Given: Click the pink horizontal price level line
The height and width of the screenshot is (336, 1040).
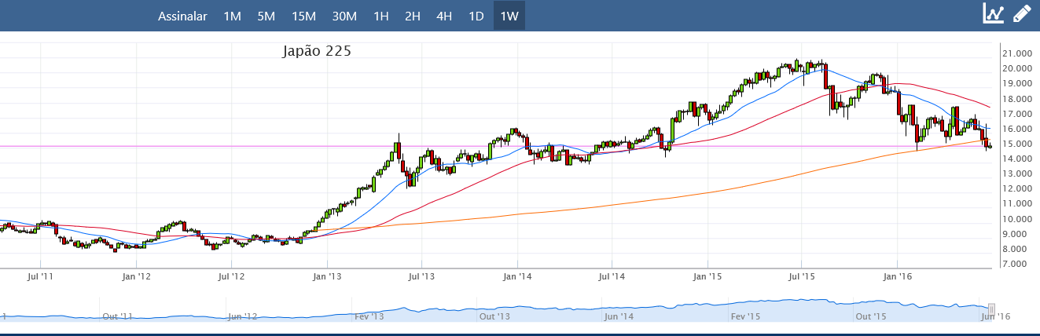Looking at the screenshot, I should (236, 146).
